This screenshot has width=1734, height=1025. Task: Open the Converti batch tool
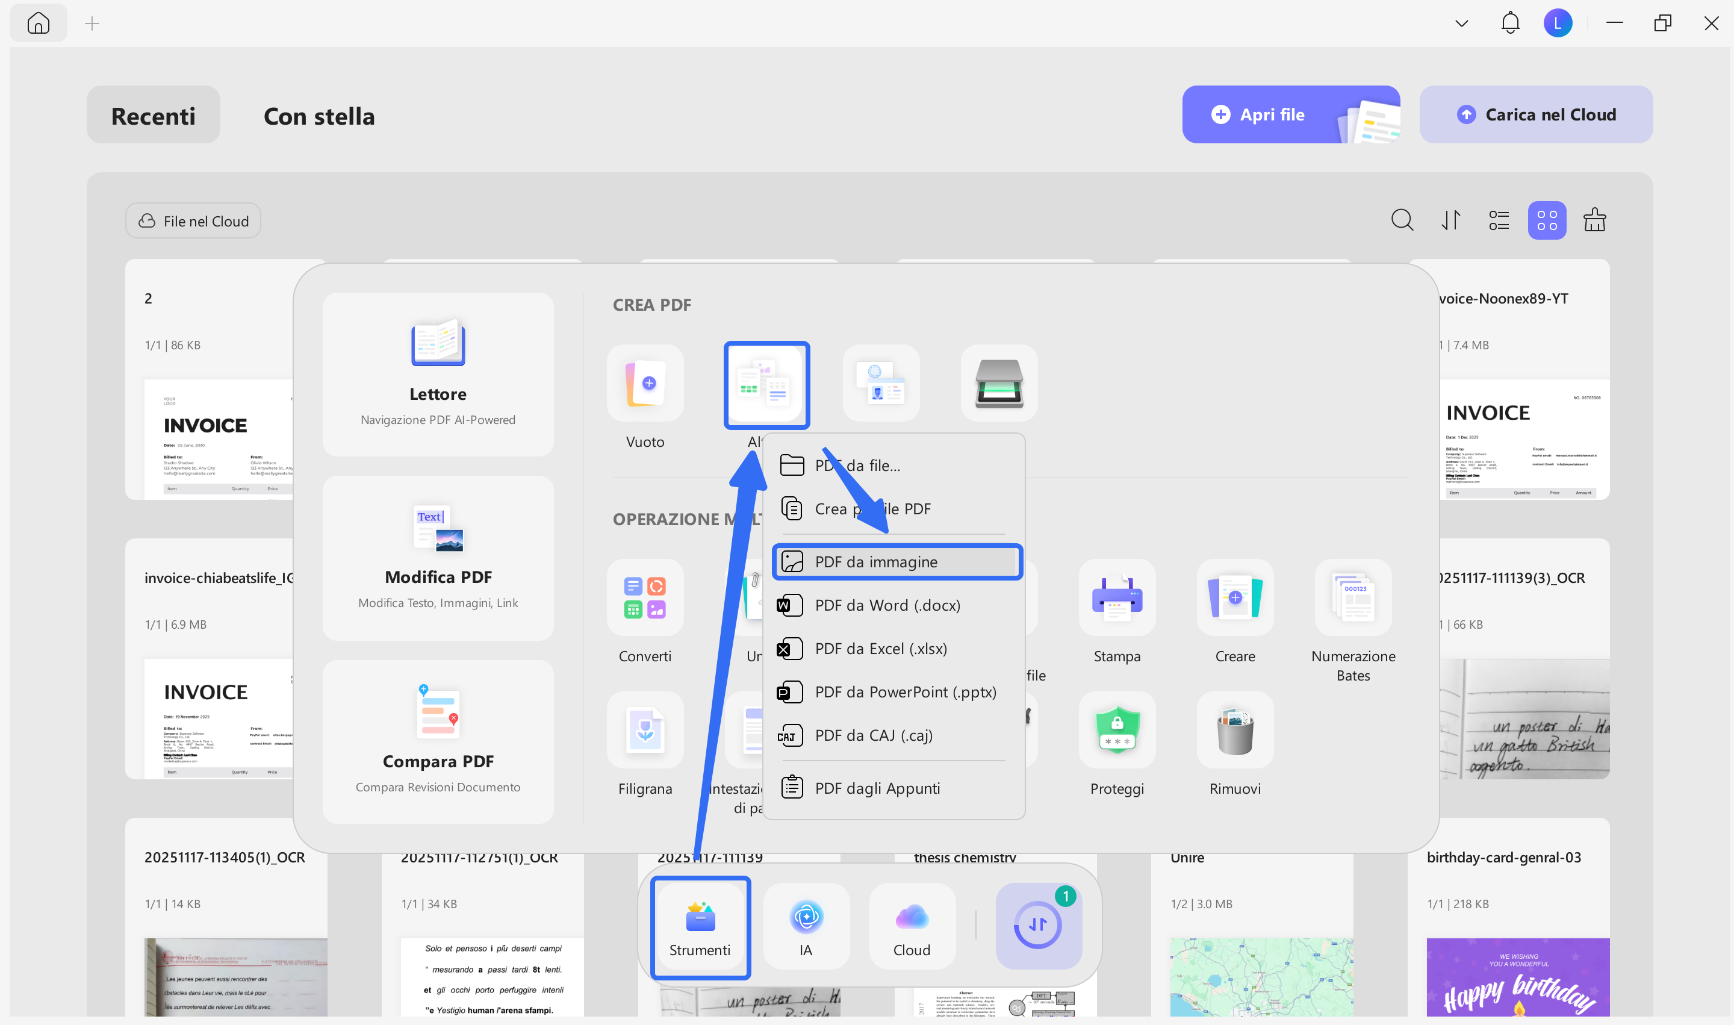point(645,598)
